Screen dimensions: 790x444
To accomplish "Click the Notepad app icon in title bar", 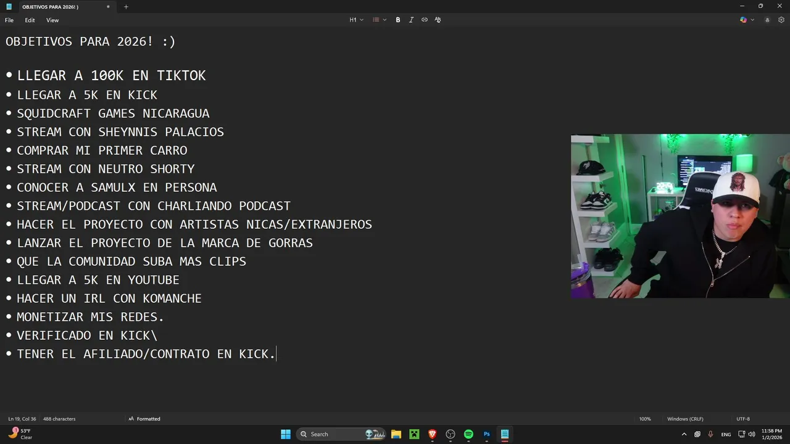I will point(9,7).
